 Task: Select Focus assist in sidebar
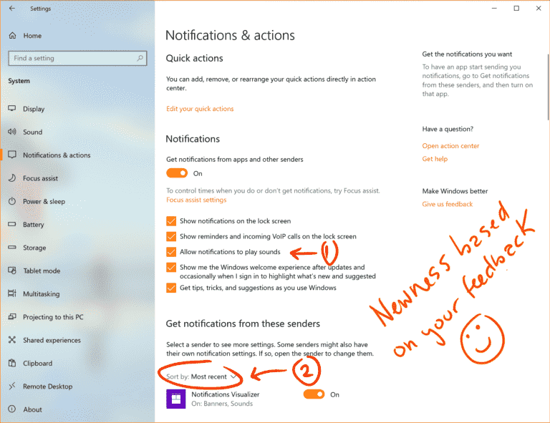[x=40, y=178]
